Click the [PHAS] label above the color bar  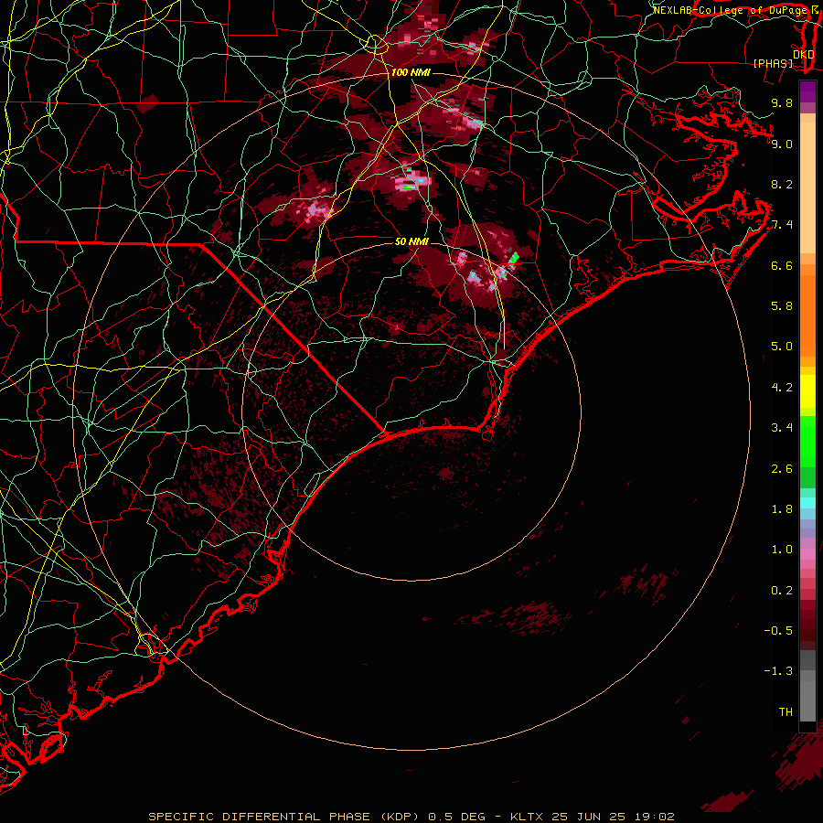point(773,63)
